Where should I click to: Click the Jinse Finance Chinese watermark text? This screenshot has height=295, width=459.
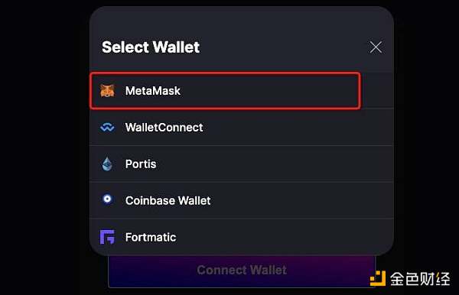[420, 279]
